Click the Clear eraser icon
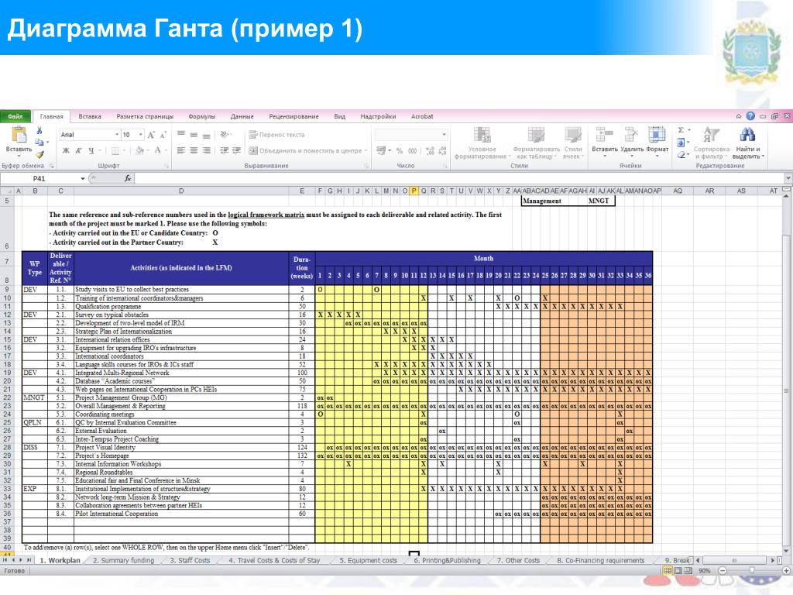The image size is (793, 595). click(681, 155)
